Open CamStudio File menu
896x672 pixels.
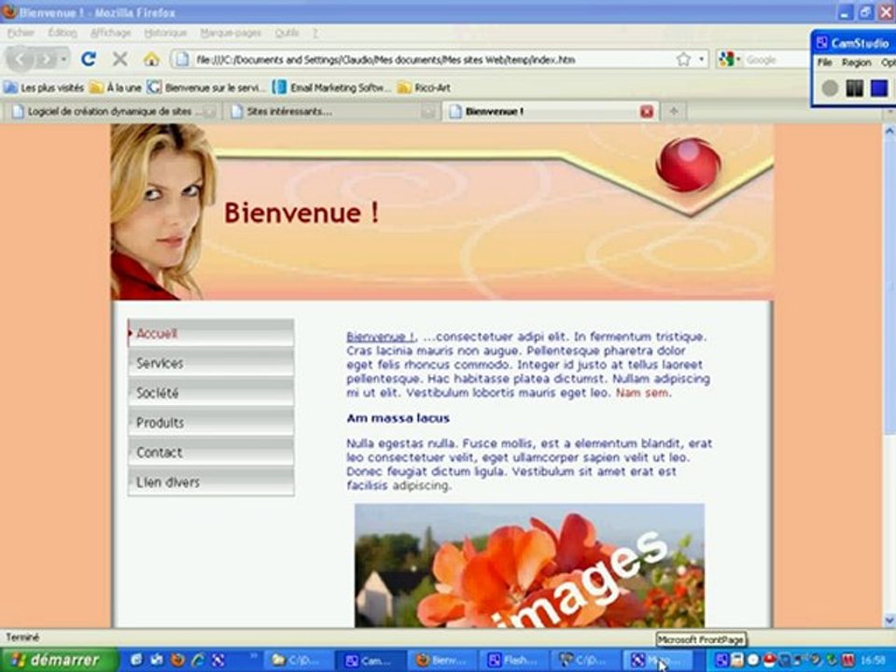(x=824, y=63)
